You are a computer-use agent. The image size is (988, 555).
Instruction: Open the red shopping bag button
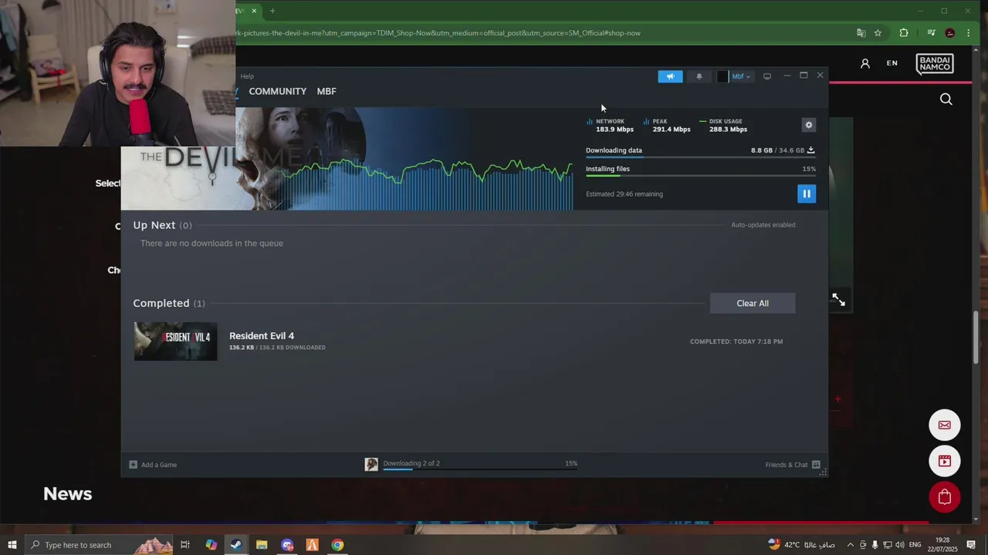[945, 497]
